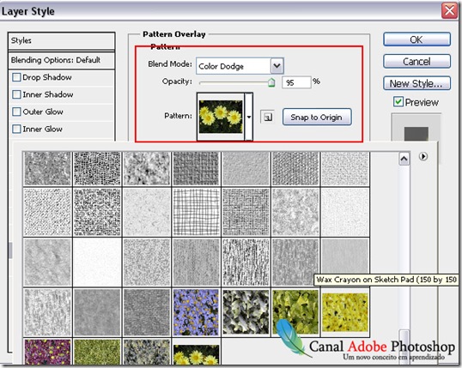The width and height of the screenshot is (462, 368).
Task: Enable the Inner Shadow checkbox
Action: click(16, 94)
